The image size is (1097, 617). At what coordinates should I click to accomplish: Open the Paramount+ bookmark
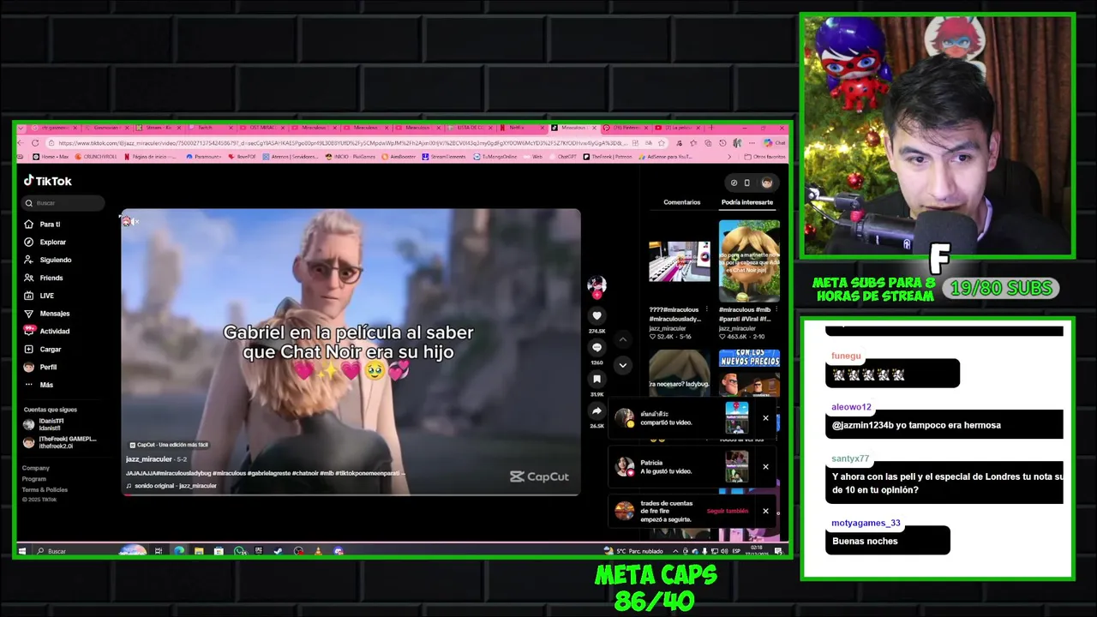coord(205,157)
